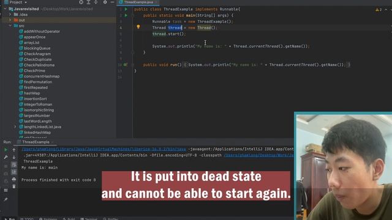Expand lengthLinkedList.java node
392x220 pixels.
point(15,127)
